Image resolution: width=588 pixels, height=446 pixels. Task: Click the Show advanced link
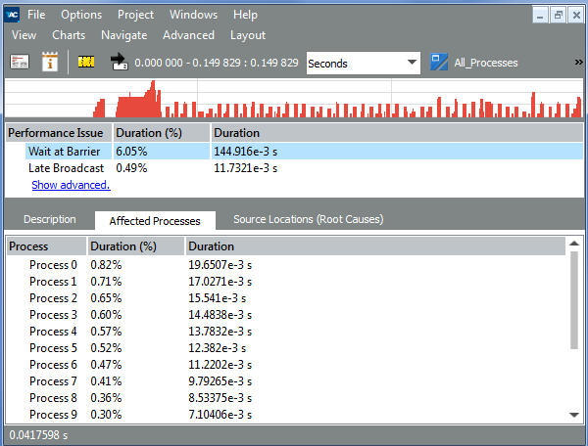(71, 185)
